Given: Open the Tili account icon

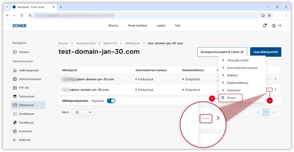Looking at the screenshot, I should [274, 26].
